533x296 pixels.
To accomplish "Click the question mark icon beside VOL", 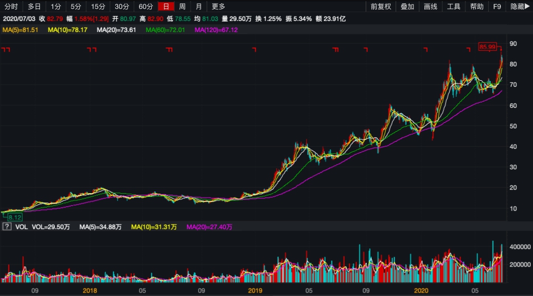I will [7, 227].
